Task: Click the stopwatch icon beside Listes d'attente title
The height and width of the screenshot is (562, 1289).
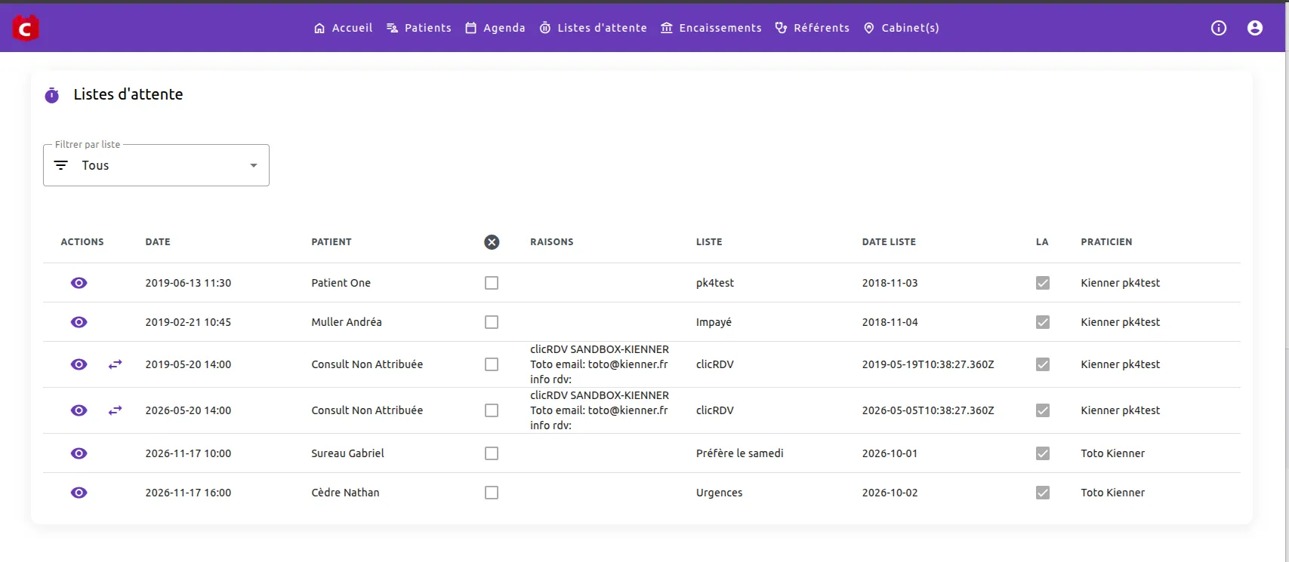Action: [x=52, y=95]
